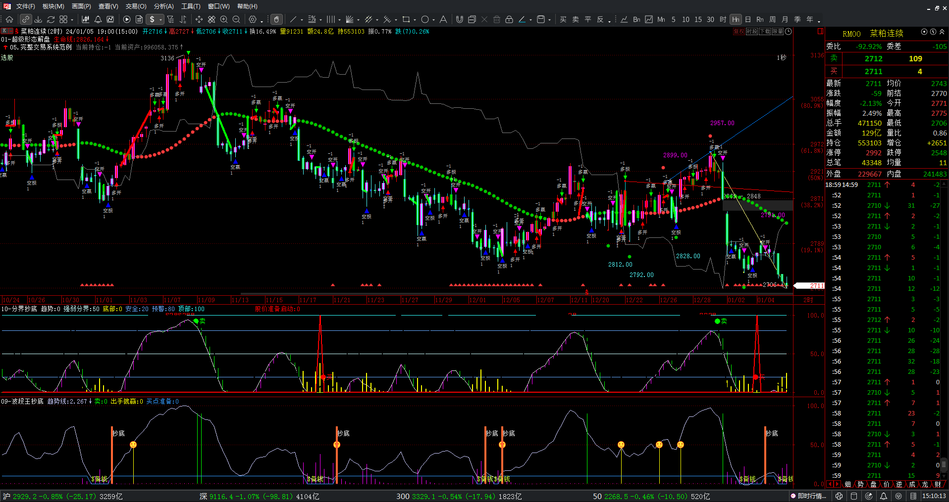Zoom in on the chart

point(224,19)
